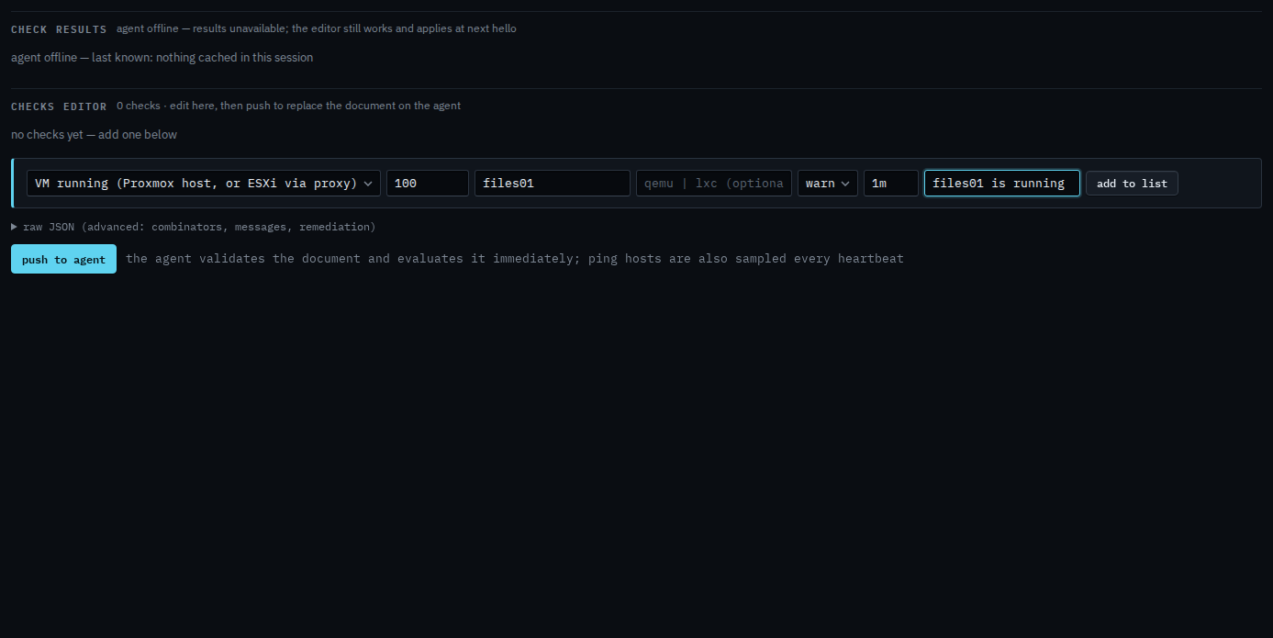The image size is (1273, 638).
Task: Click the 'files01 is running' message field
Action: [x=1002, y=183]
